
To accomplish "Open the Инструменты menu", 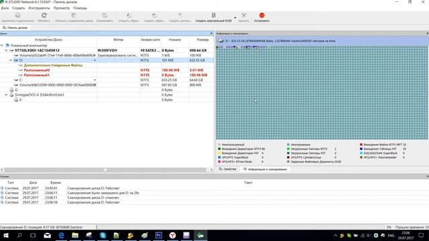I will pos(39,8).
